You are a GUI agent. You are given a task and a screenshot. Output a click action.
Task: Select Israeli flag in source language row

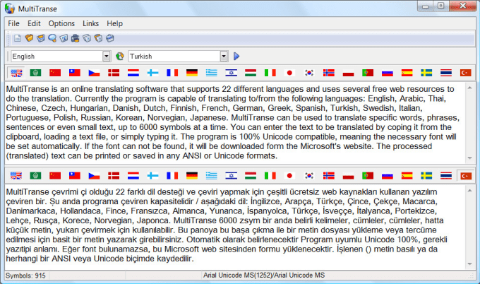pyautogui.click(x=231, y=73)
